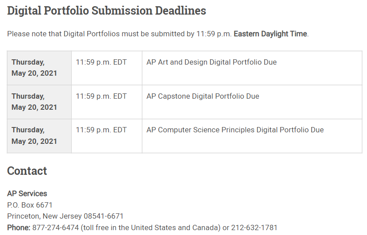Click the Contact heading
367x235 pixels.
(27, 171)
